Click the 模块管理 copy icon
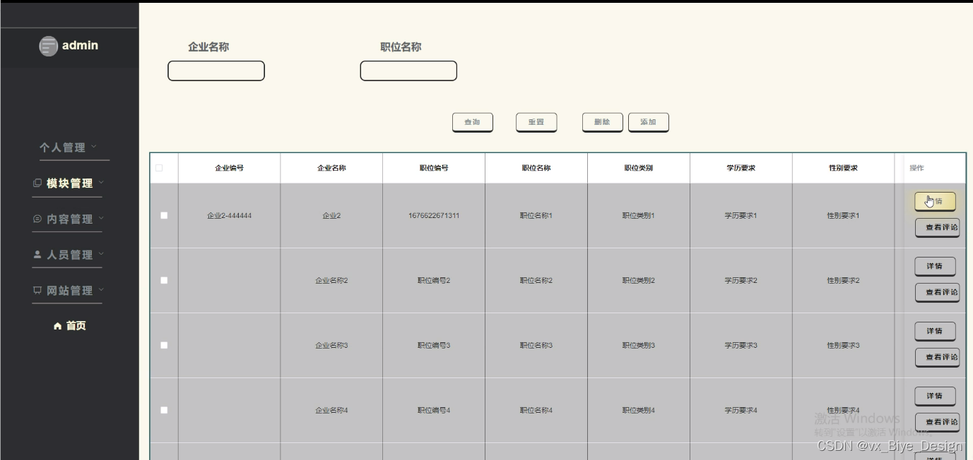 [37, 183]
